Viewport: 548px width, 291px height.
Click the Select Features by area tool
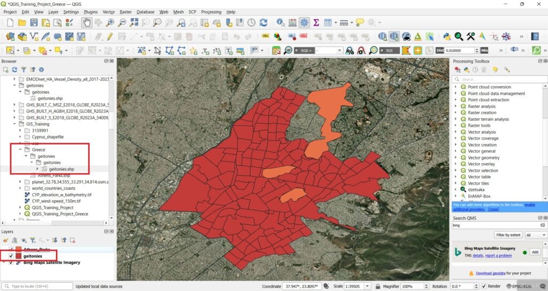(10, 51)
